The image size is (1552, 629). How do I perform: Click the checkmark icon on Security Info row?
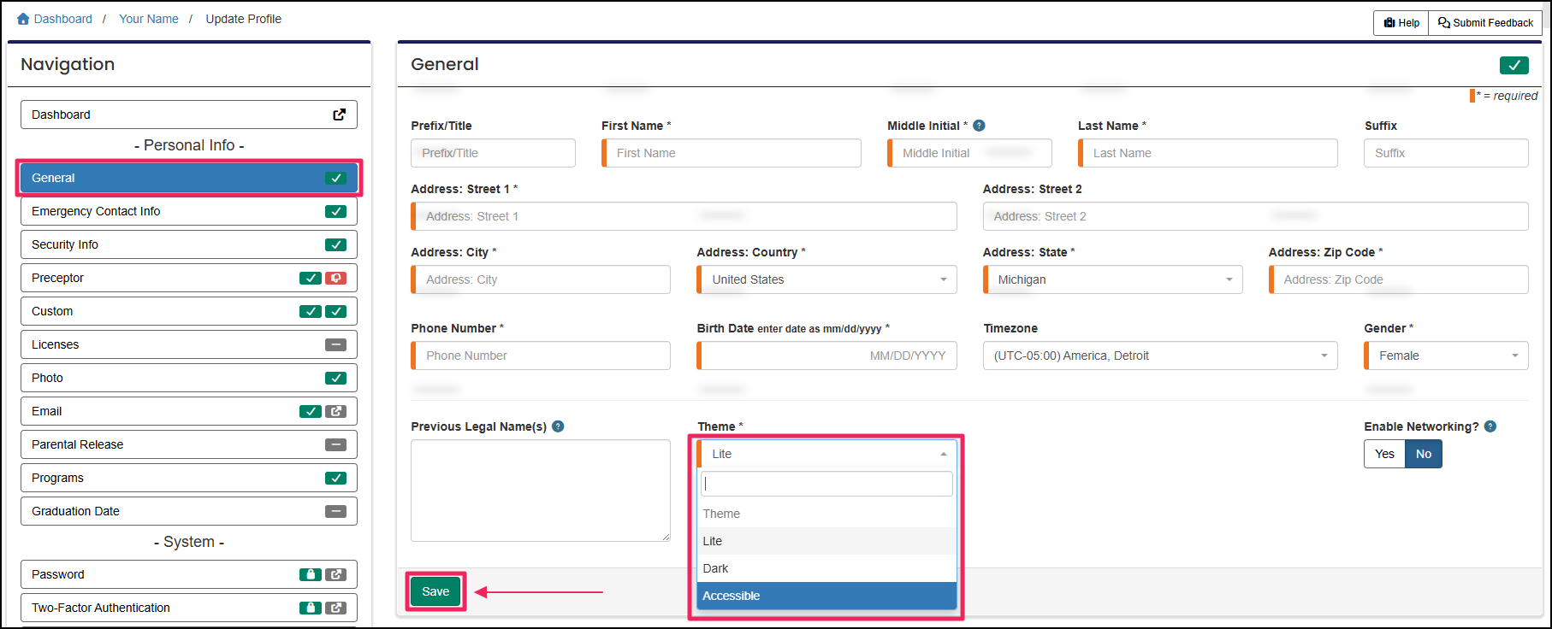[335, 244]
